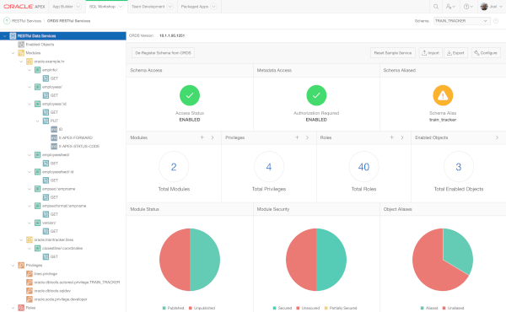This screenshot has height=312, width=506.
Task: Click the Schema Alias warning icon
Action: pos(443,95)
